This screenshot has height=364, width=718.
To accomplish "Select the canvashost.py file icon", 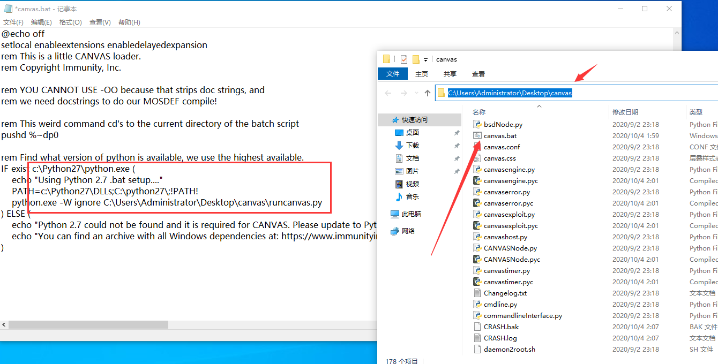I will point(477,237).
